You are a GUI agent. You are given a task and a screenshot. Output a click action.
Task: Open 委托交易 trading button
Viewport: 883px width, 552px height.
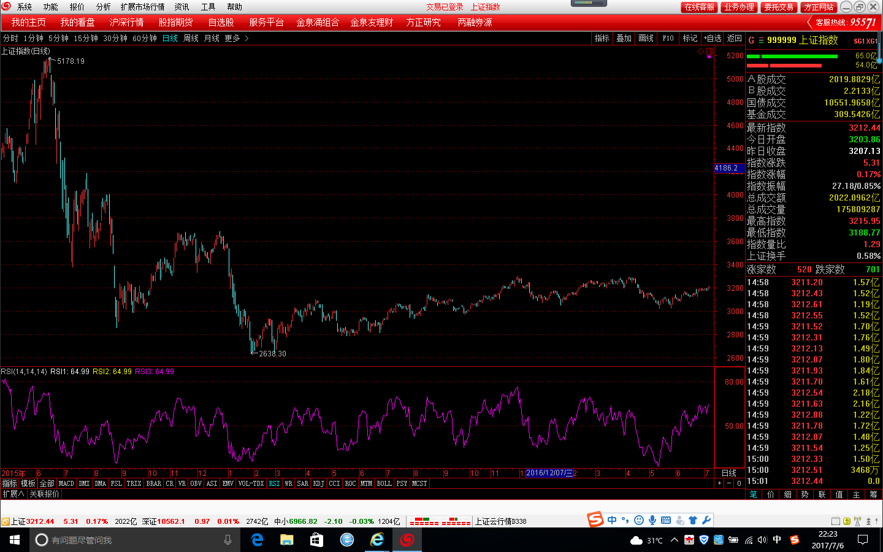pos(779,7)
